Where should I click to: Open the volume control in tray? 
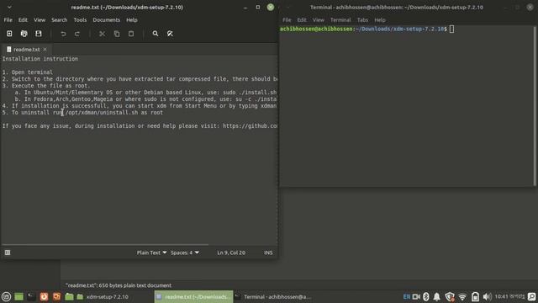point(487,296)
